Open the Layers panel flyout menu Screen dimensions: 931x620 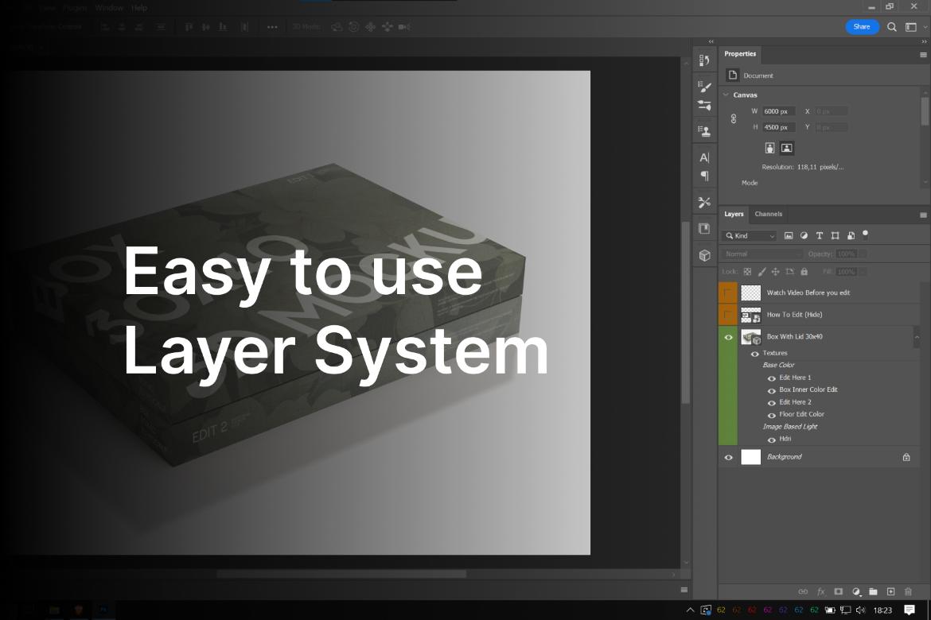[x=923, y=215]
